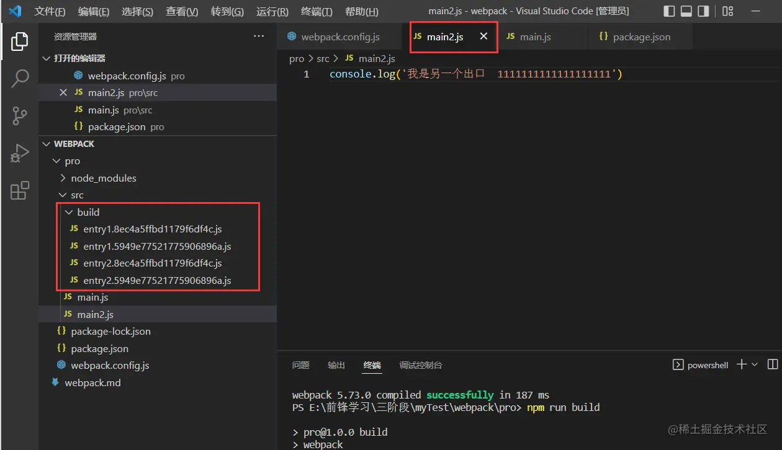This screenshot has width=782, height=450.
Task: Select main.js pro\src in open editors
Action: tap(158, 110)
